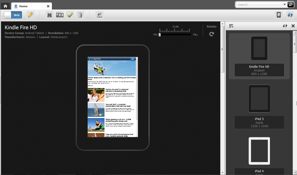Open 'When gearing up to run' headline
This screenshot has width=297, height=175.
(x=118, y=120)
